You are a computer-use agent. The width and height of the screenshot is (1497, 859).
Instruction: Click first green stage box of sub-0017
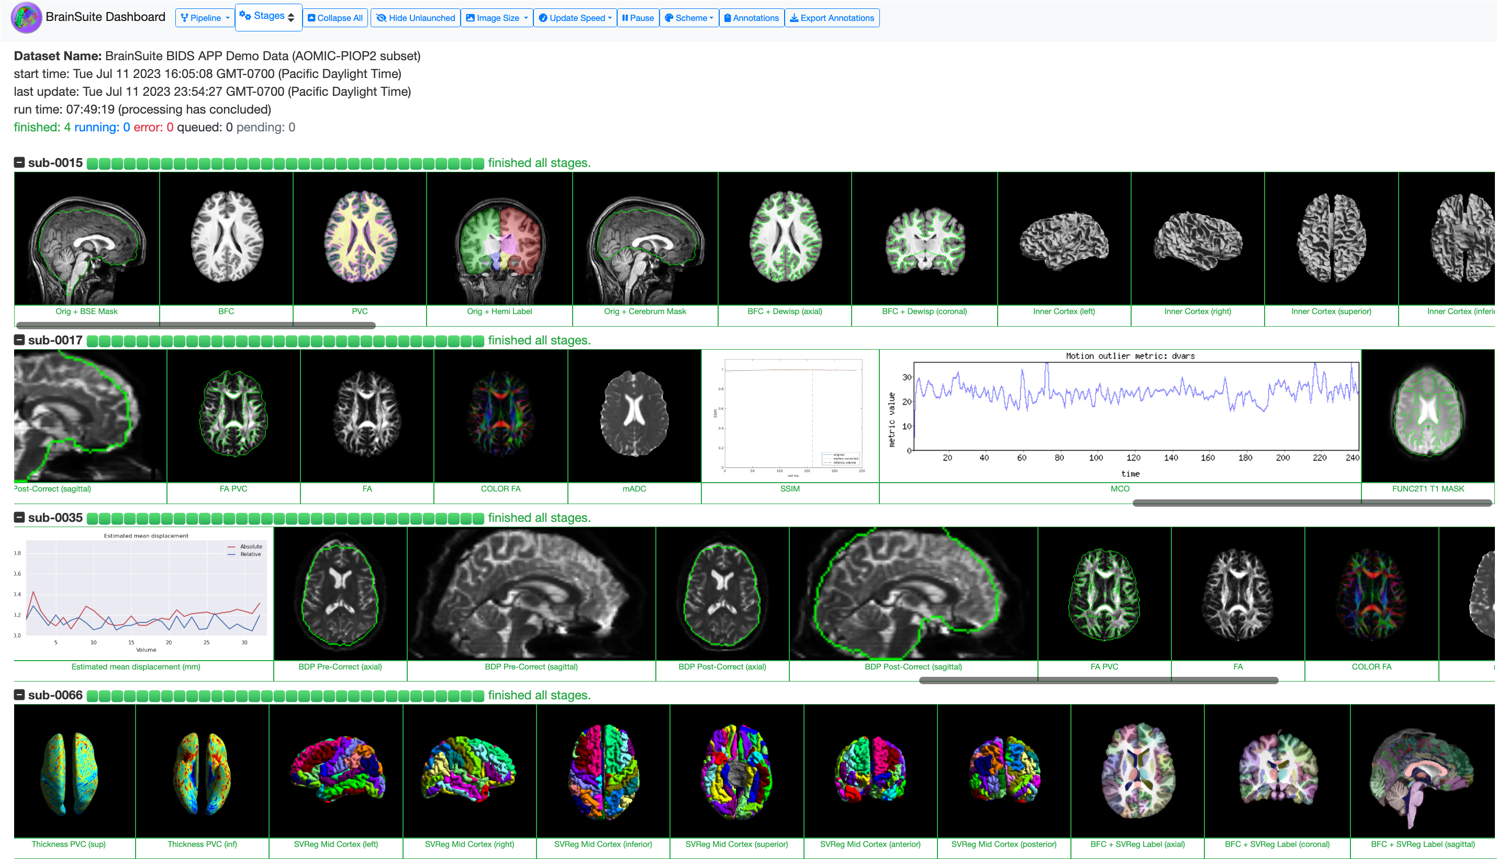pyautogui.click(x=93, y=340)
